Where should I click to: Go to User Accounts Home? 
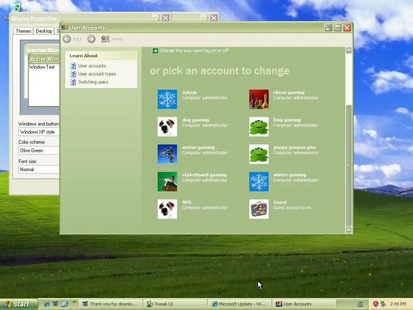tap(112, 39)
